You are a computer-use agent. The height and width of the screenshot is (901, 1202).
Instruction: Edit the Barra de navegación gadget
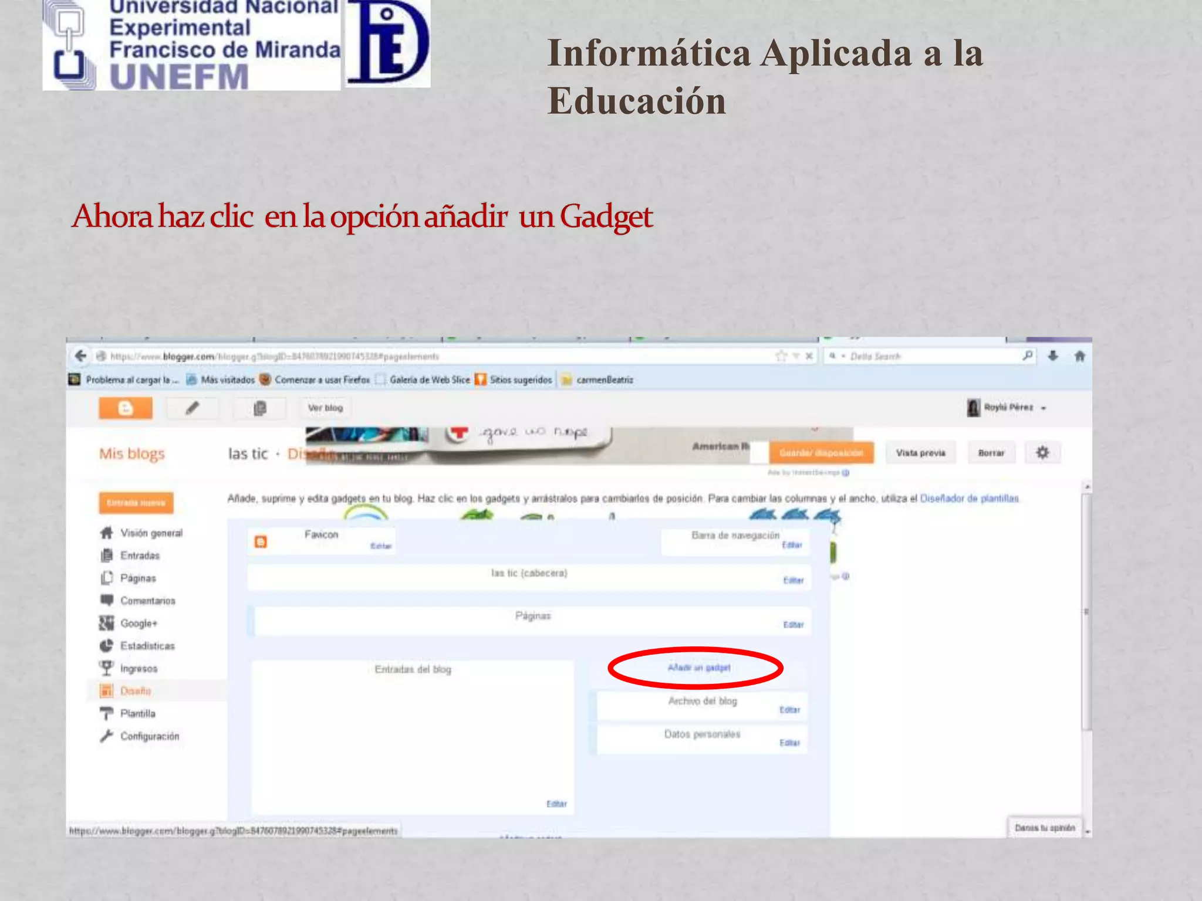click(792, 545)
